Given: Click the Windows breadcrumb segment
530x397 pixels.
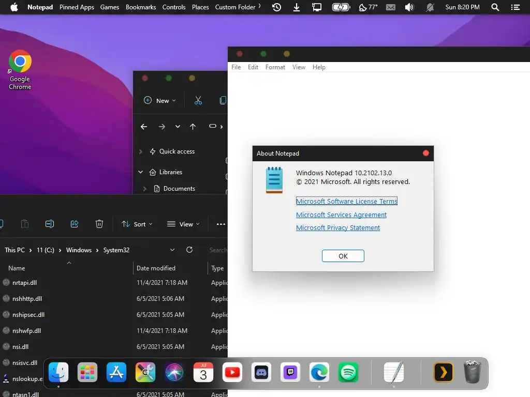Looking at the screenshot, I should 79,250.
